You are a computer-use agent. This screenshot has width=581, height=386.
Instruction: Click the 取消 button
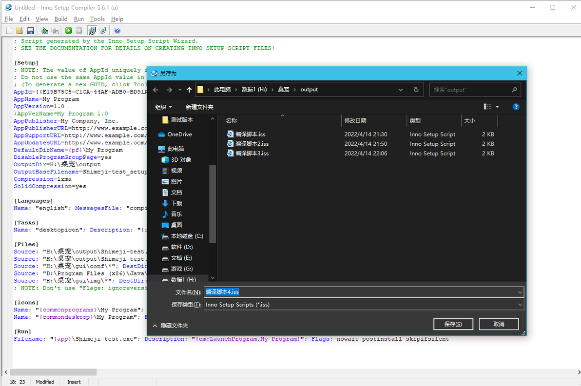pos(499,324)
